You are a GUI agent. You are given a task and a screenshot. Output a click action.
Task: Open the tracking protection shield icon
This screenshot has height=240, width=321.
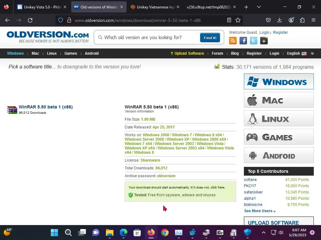pyautogui.click(x=61, y=20)
